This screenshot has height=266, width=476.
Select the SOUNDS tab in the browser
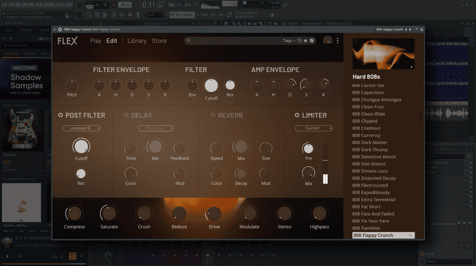point(29,54)
